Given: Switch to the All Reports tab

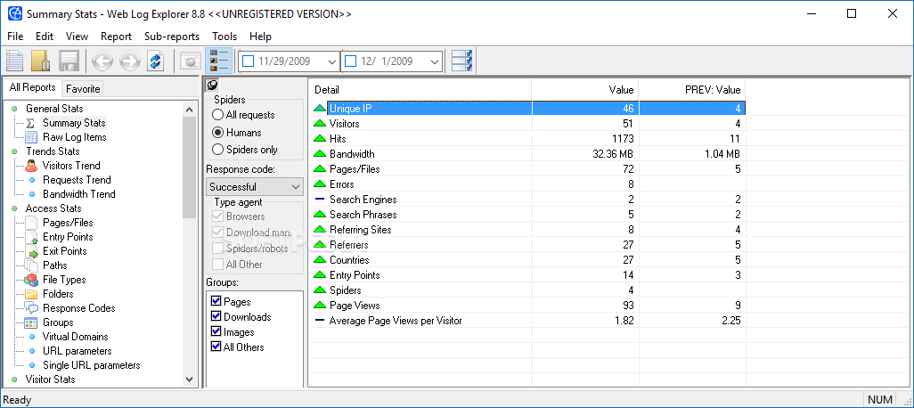Looking at the screenshot, I should [33, 87].
